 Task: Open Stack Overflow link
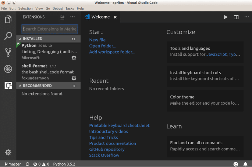click(104, 155)
